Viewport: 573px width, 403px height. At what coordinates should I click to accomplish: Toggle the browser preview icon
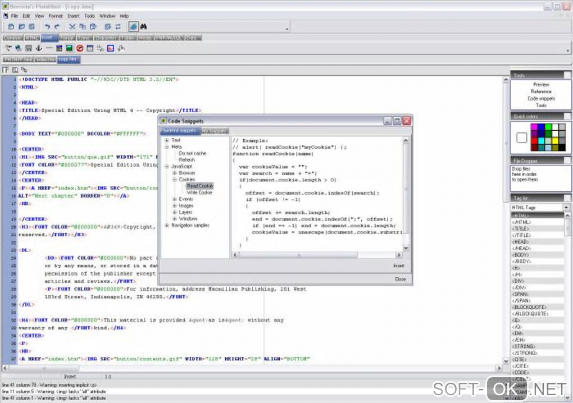[x=133, y=26]
